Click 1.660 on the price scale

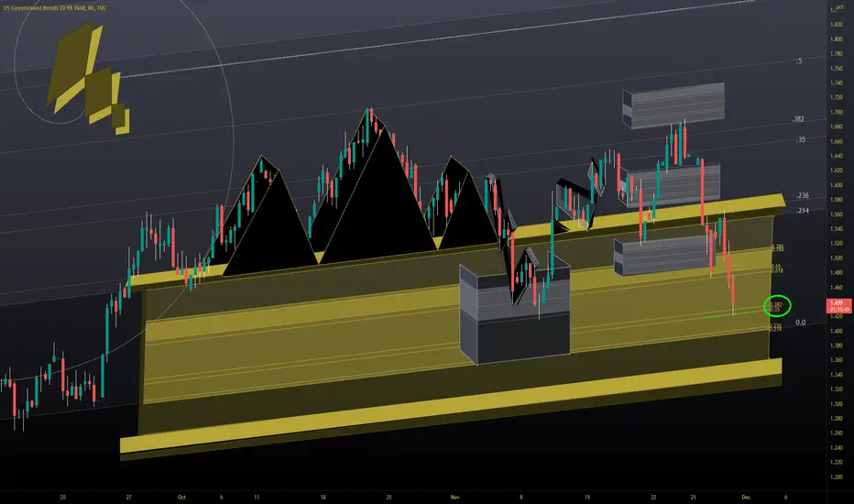pos(836,142)
